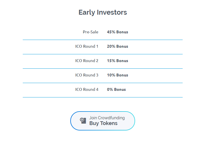Viewport: 208px width, 146px height.
Task: Click the Buy Tokens button
Action: coord(103,121)
